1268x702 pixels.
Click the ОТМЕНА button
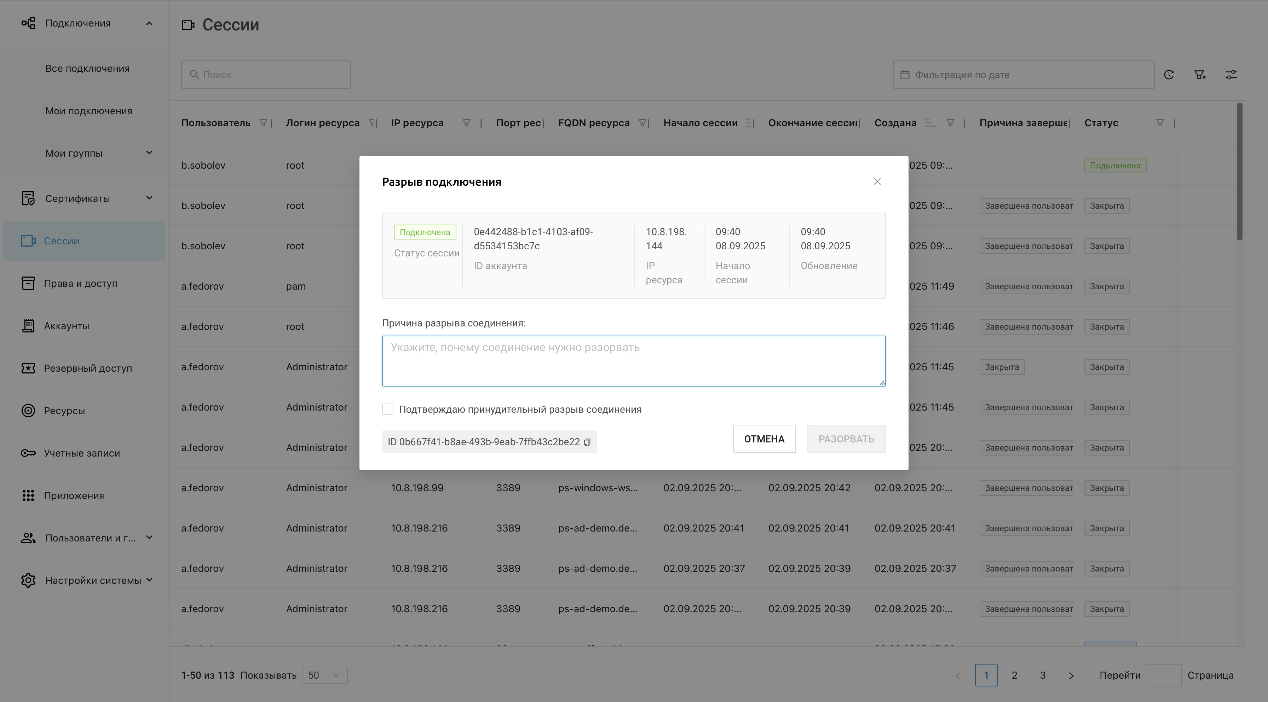764,439
